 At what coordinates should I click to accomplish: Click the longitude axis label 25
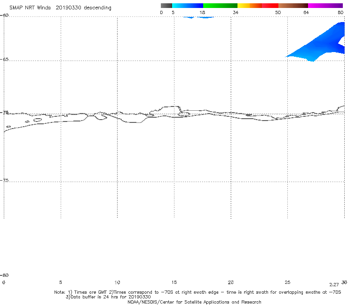pos(287,282)
